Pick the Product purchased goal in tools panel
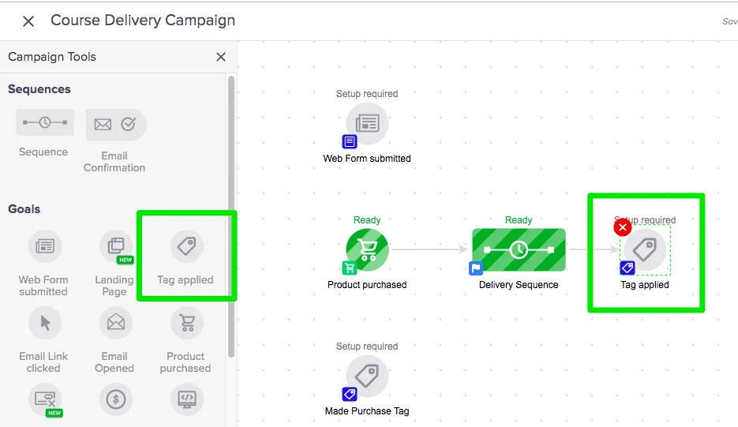The height and width of the screenshot is (427, 738). coord(186,322)
